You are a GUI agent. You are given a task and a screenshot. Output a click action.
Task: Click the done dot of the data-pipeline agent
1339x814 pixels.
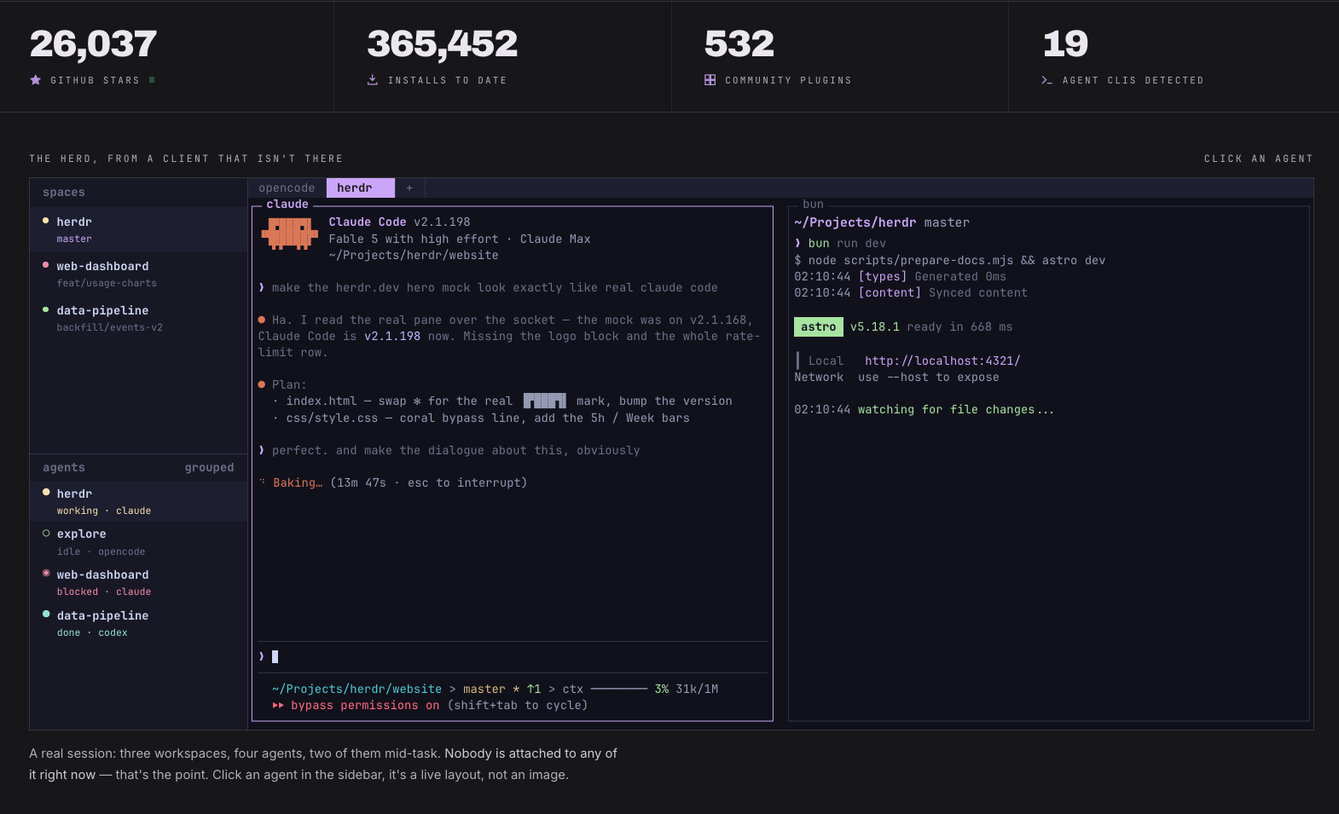(46, 614)
